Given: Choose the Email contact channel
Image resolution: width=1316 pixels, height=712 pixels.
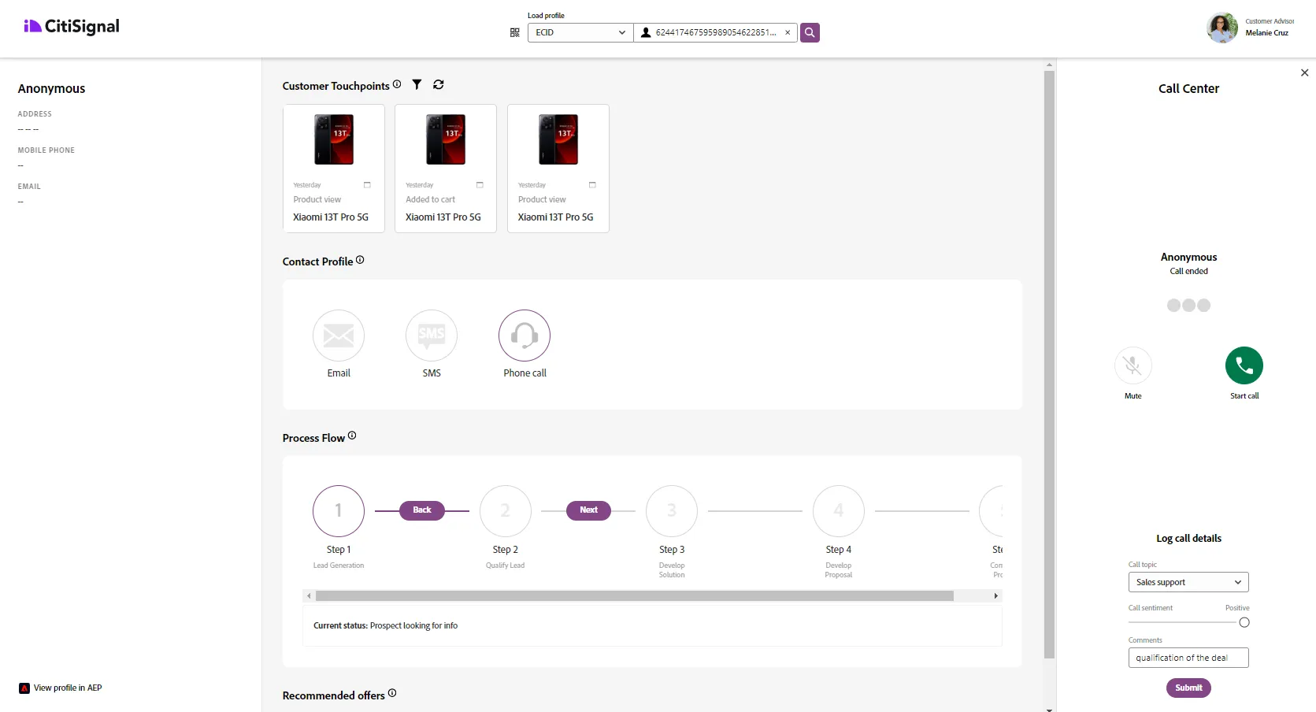Looking at the screenshot, I should (x=339, y=336).
